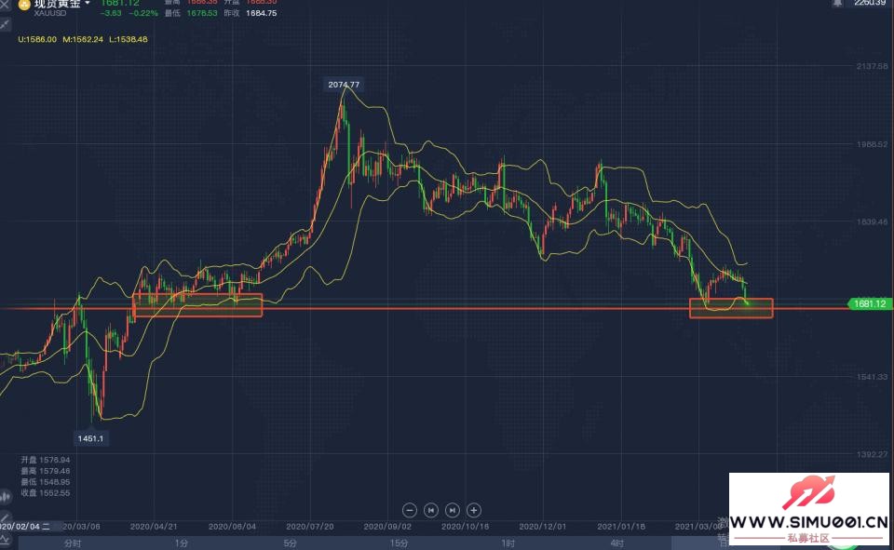Click the green 1681.12 current price tag
This screenshot has width=894, height=550.
[x=869, y=303]
